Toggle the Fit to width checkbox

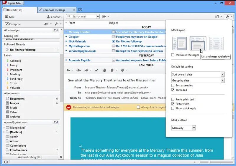click(173, 104)
